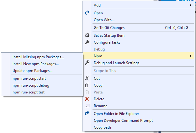This screenshot has height=133, width=196.
Task: Choose Open from the context menu
Action: tap(138, 13)
